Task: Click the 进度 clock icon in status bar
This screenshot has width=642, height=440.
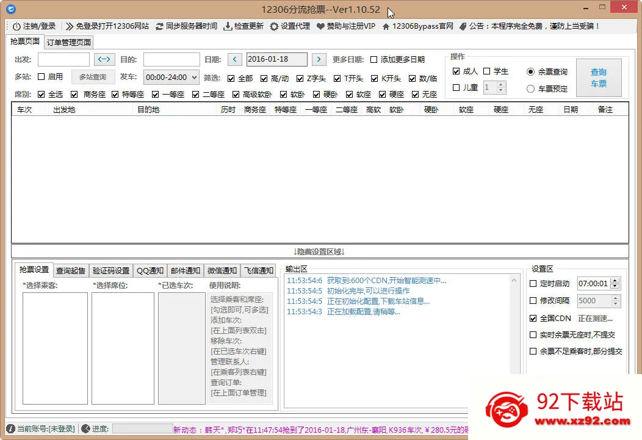Action: (85, 428)
